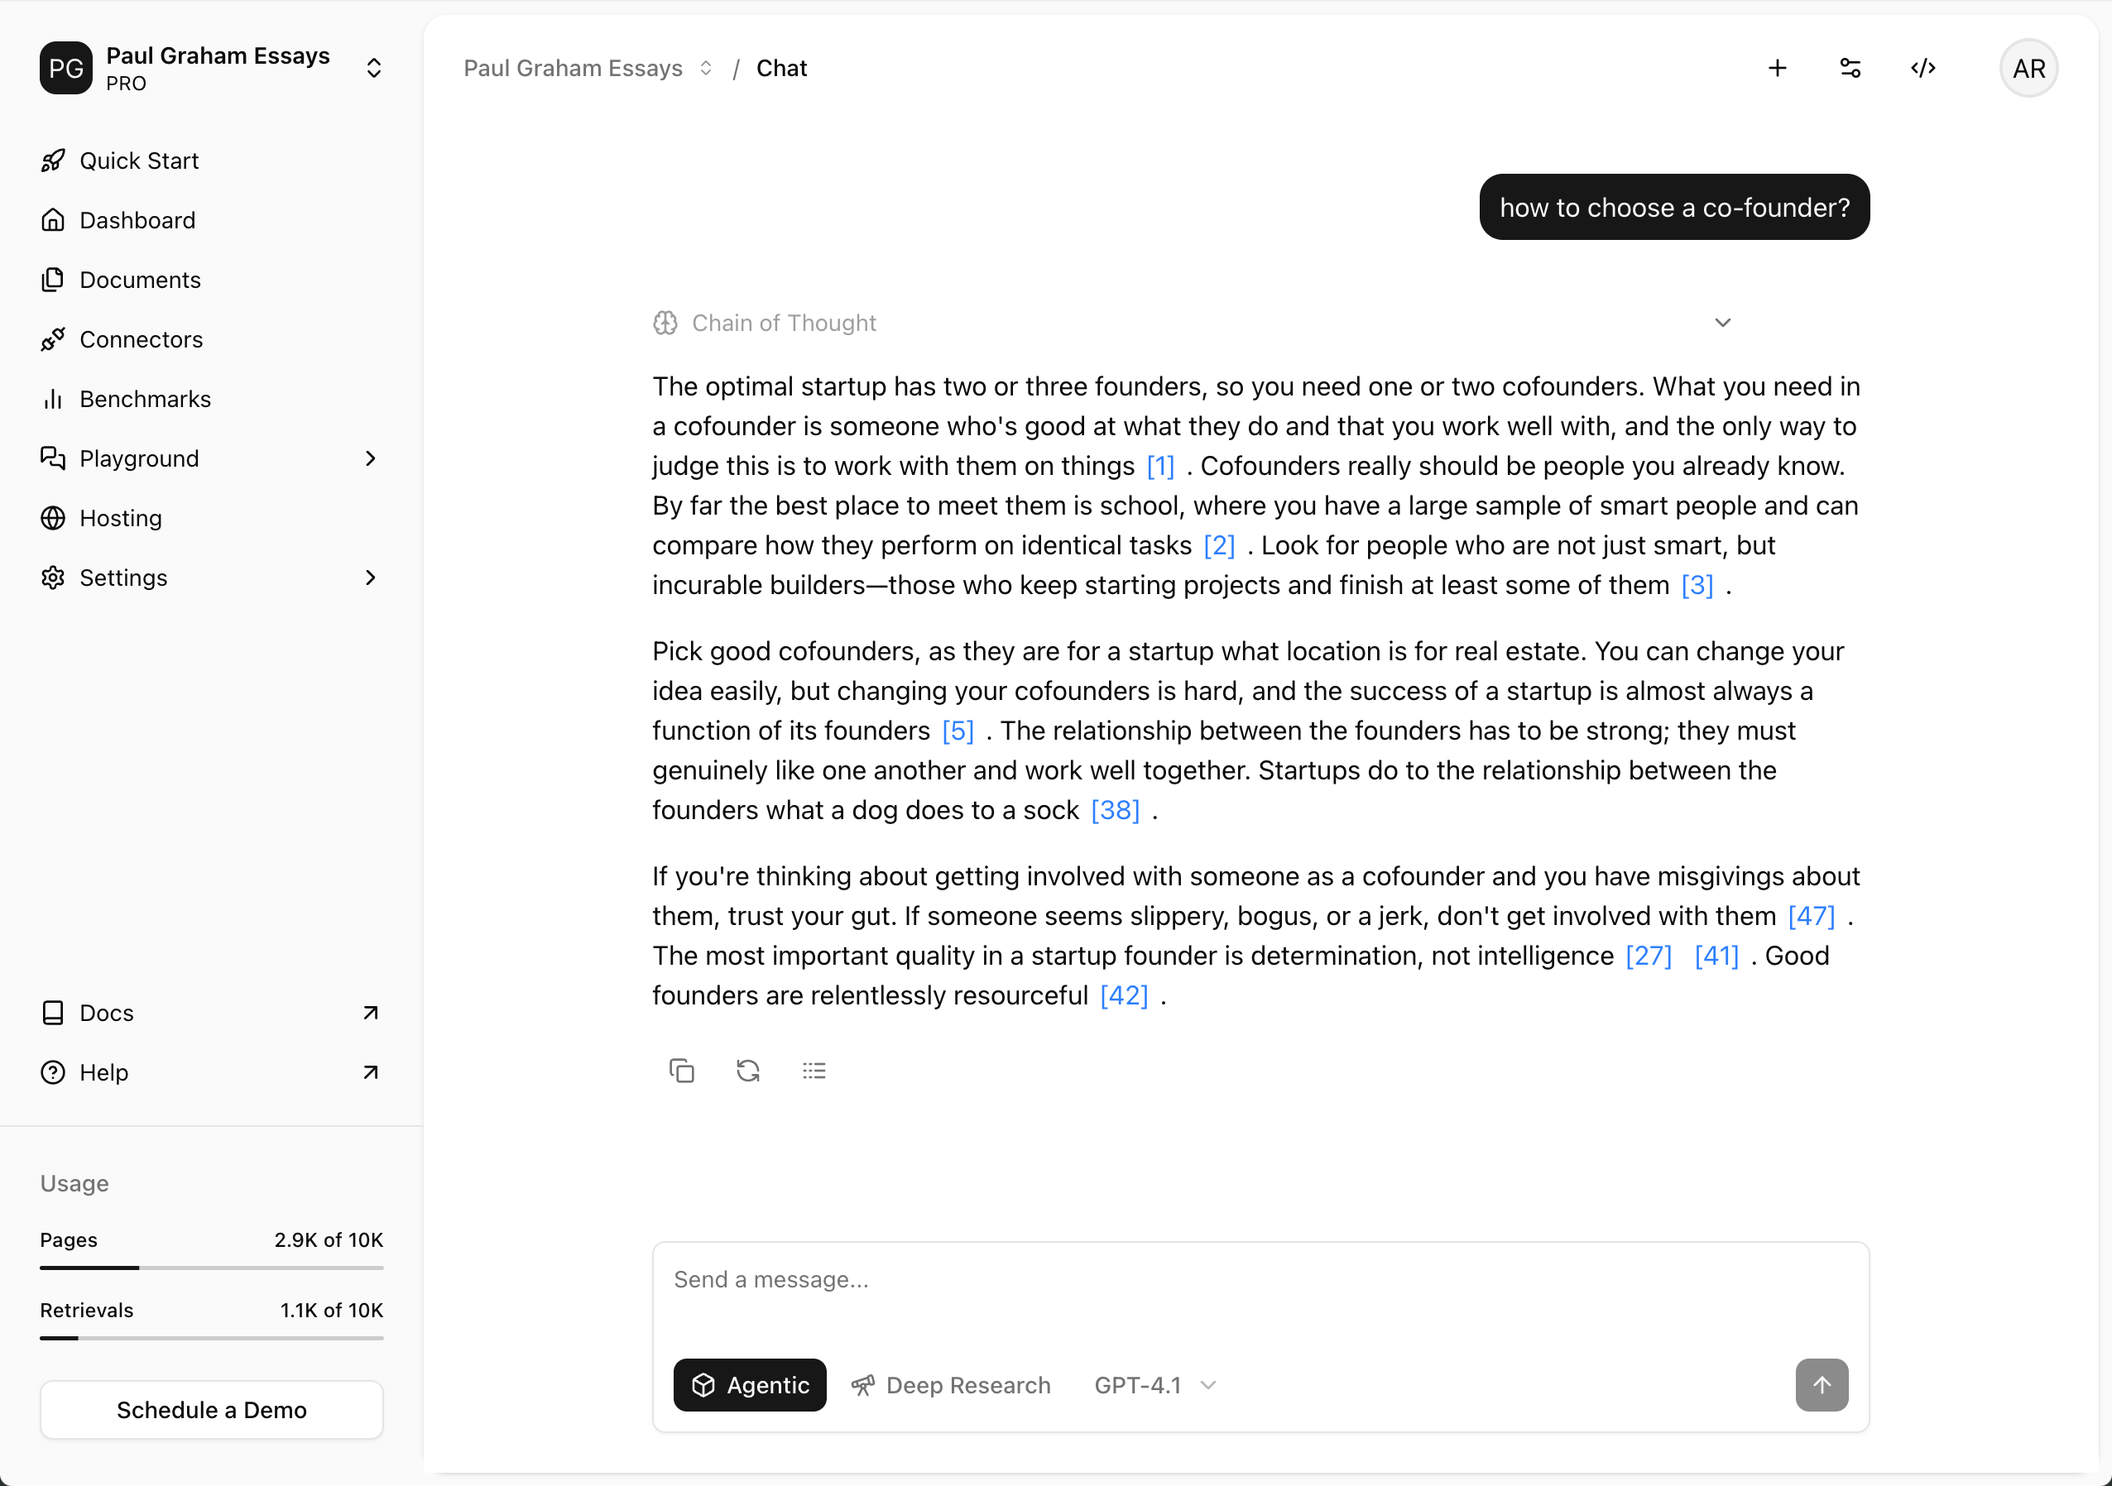The height and width of the screenshot is (1486, 2112).
Task: Check the Retrievals usage progress bar
Action: pos(212,1339)
